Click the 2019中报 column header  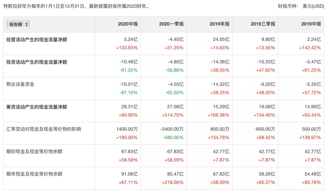[311, 24]
